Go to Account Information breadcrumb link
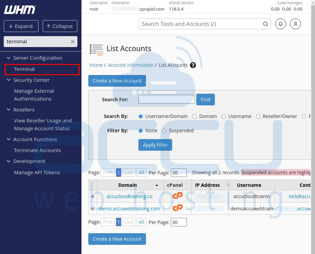This screenshot has width=315, height=254. [x=131, y=65]
